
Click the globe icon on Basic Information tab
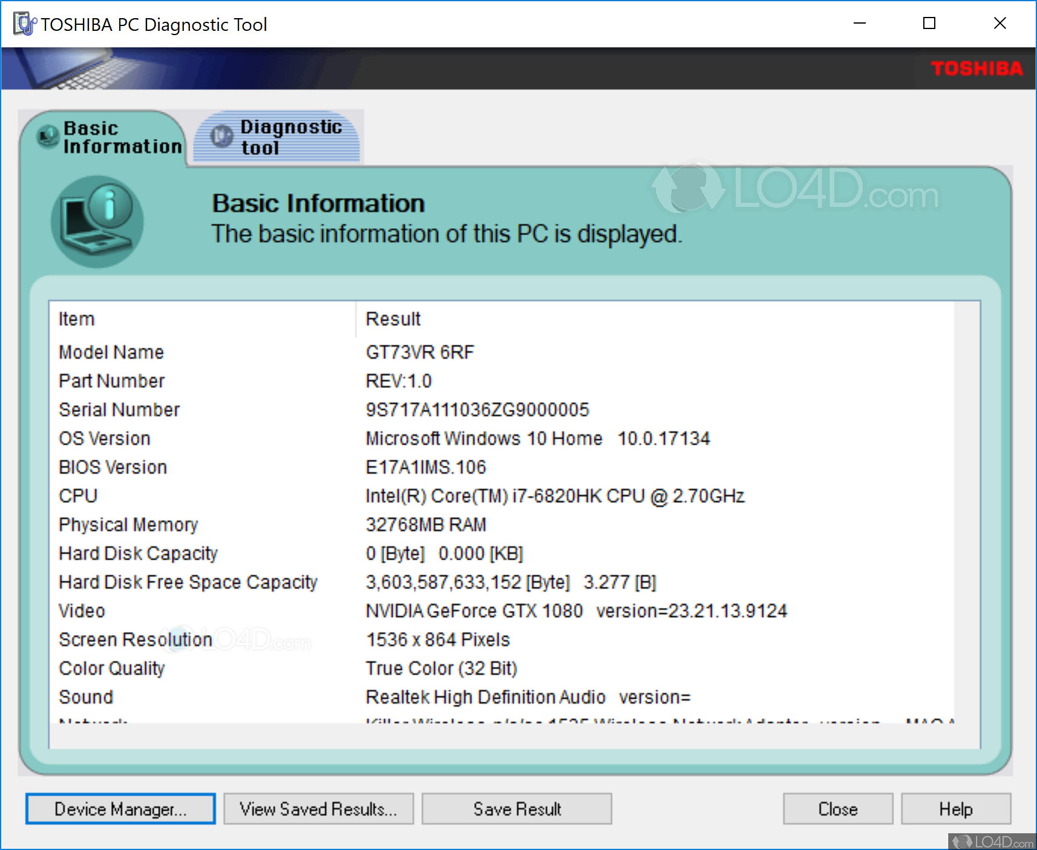coord(48,137)
